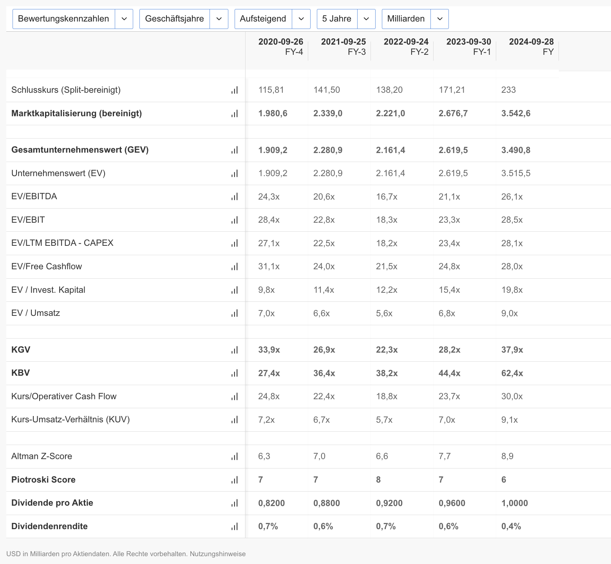Screen dimensions: 611x564
Task: Select closing price value 171,21
Action: (452, 90)
